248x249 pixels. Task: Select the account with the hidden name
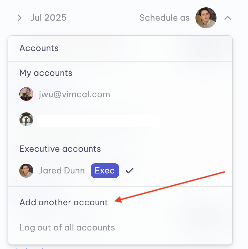click(98, 120)
